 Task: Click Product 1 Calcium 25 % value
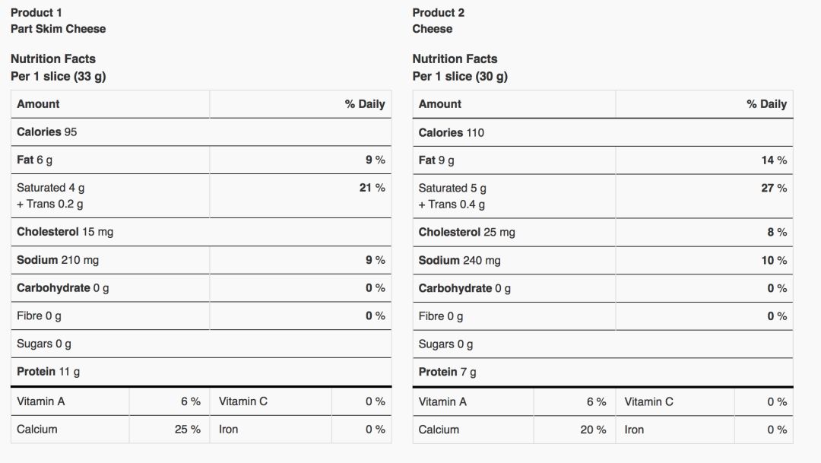(x=188, y=430)
